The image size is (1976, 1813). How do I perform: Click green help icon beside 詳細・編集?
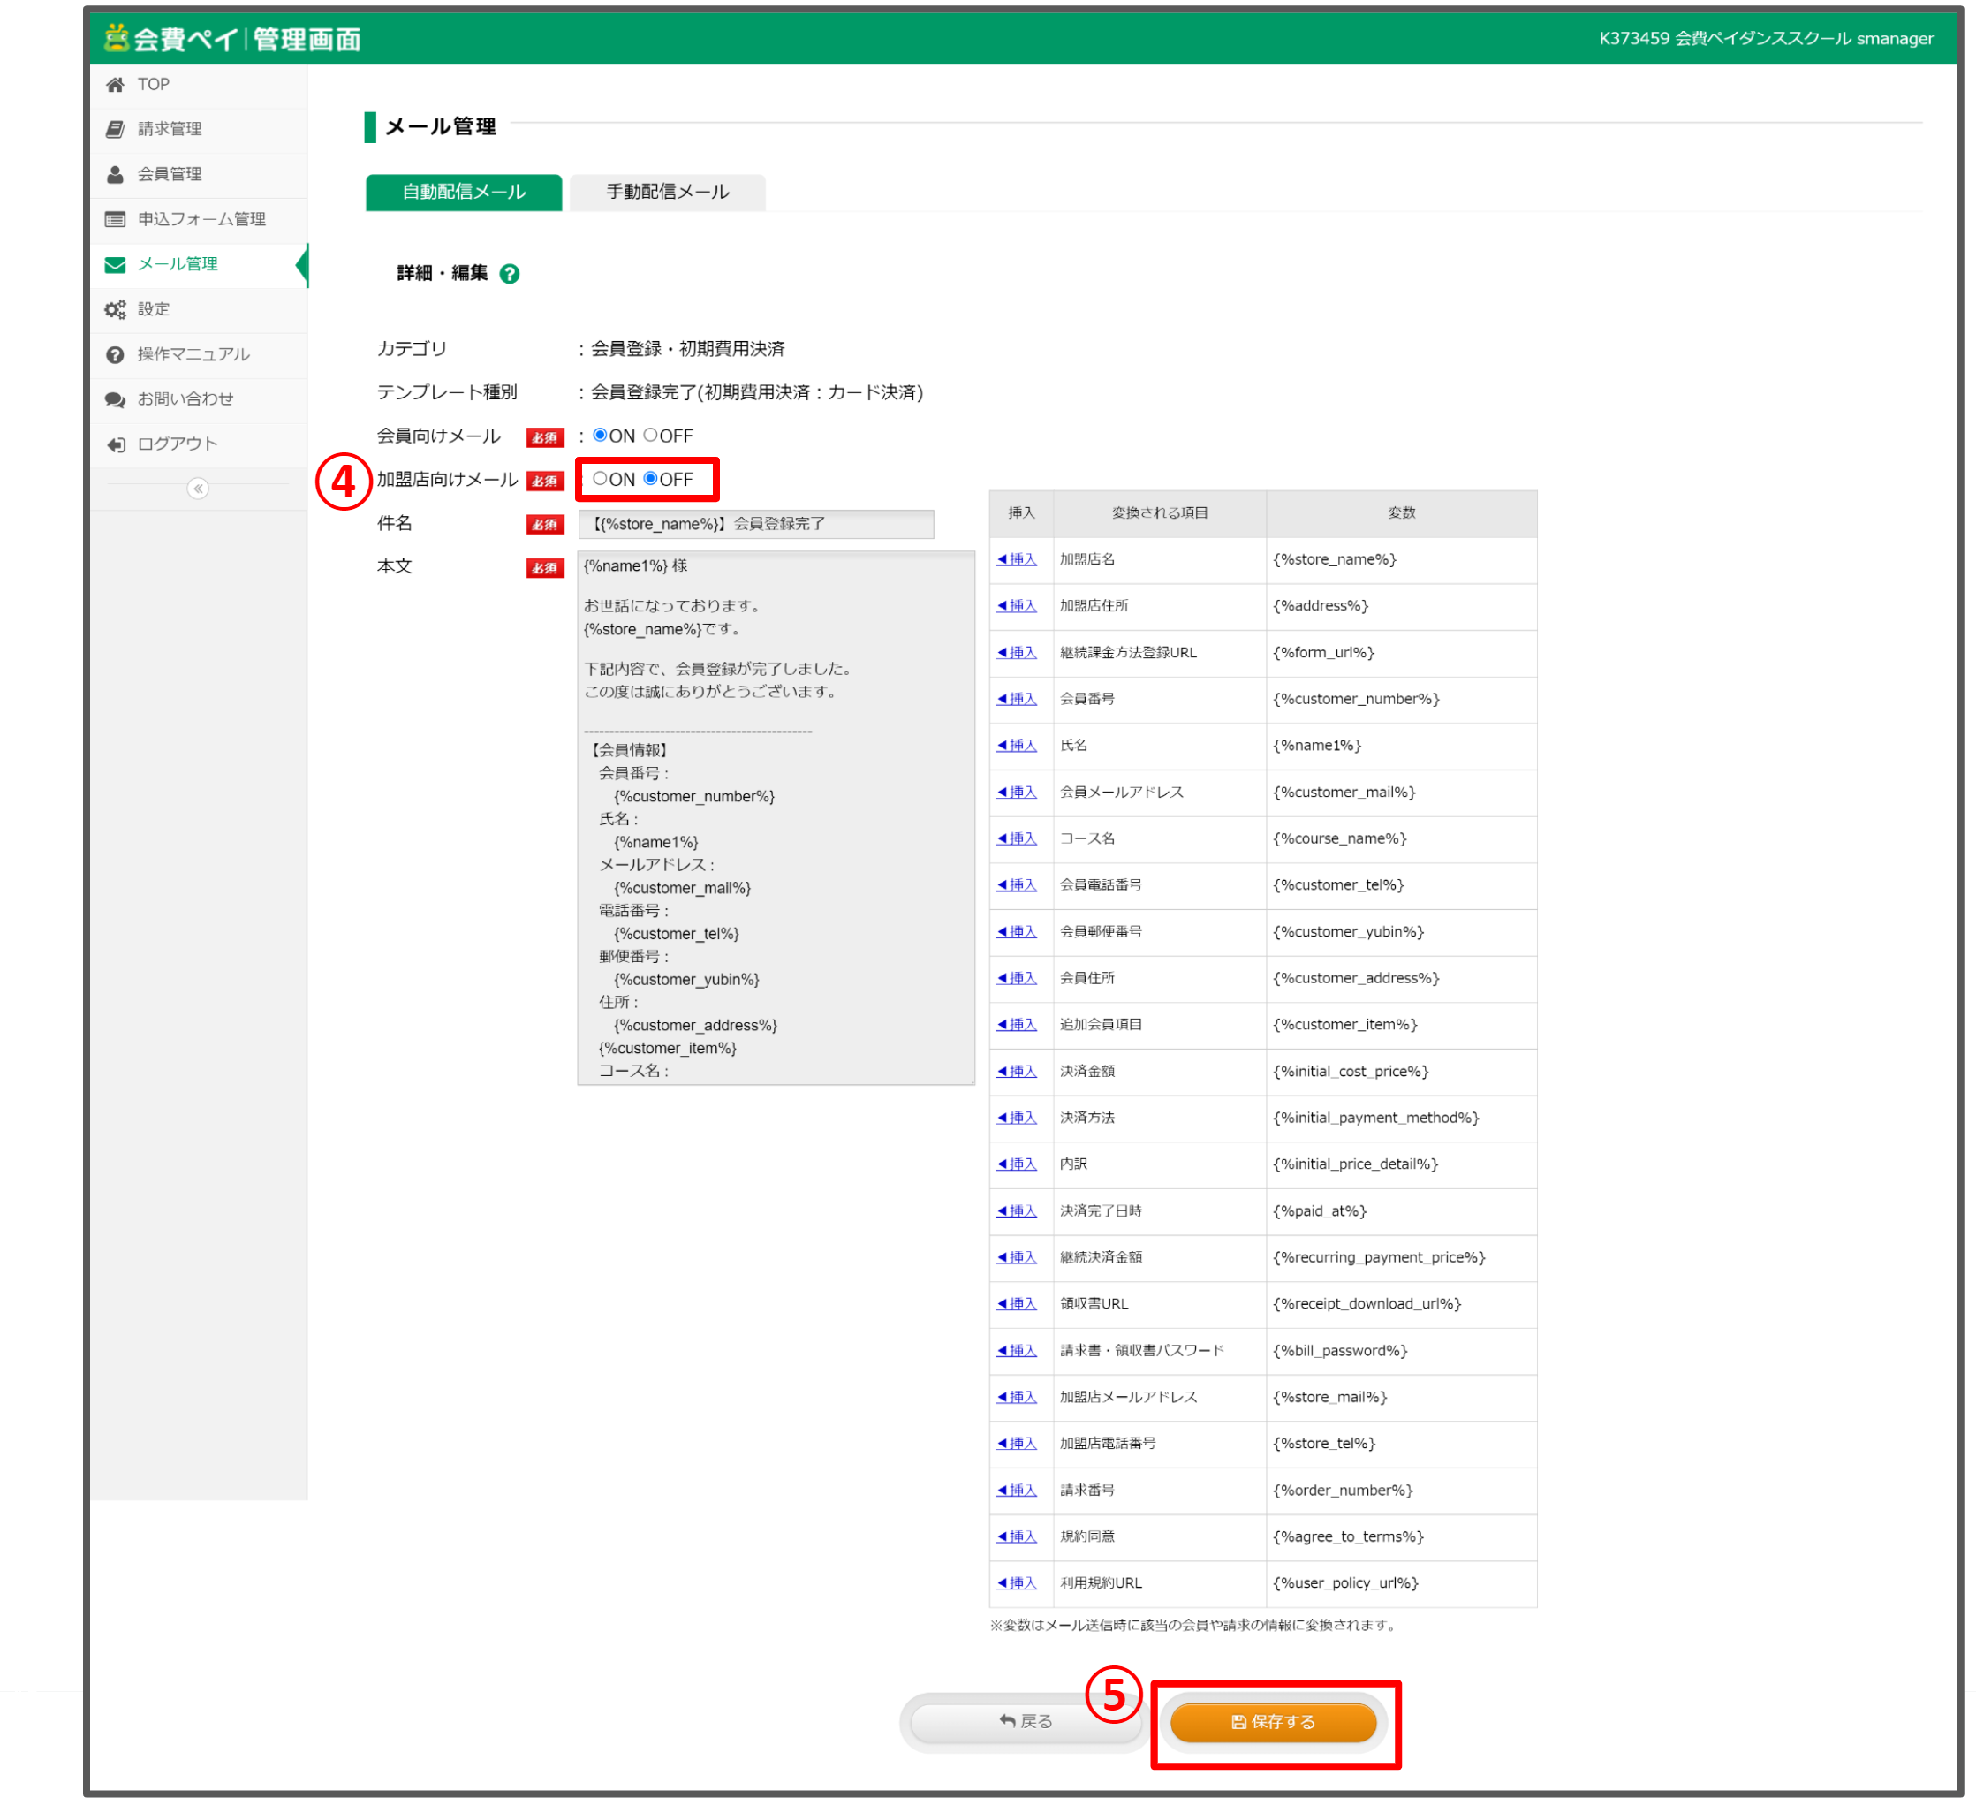pyautogui.click(x=511, y=275)
